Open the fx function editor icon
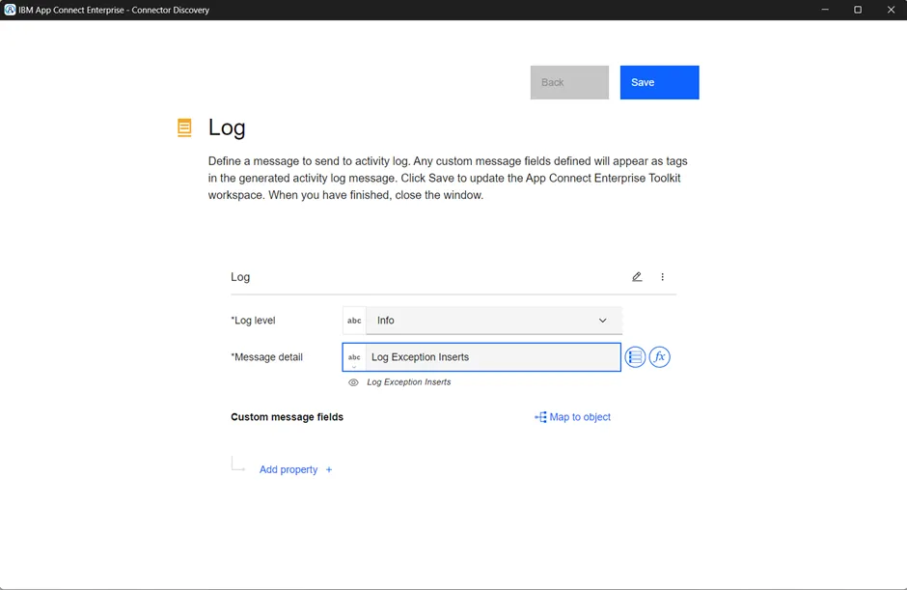The image size is (907, 590). coord(659,356)
